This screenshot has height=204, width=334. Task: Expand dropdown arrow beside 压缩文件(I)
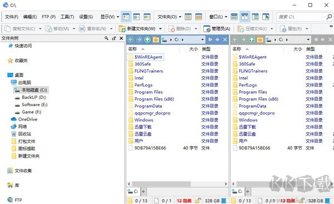pyautogui.click(x=272, y=29)
